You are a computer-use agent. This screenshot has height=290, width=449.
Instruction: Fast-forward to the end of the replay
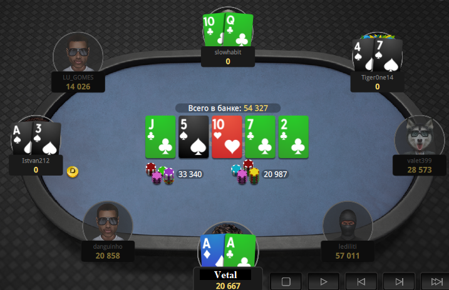click(435, 282)
